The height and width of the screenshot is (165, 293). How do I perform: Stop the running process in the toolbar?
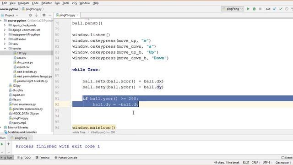260,9
